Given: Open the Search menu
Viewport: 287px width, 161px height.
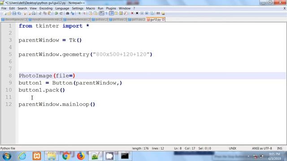Looking at the screenshot, I should click(22, 8).
